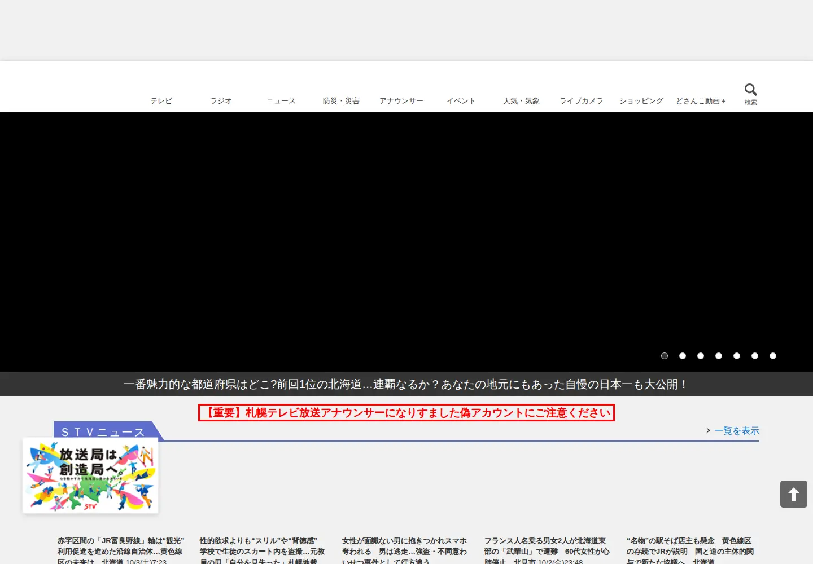Go to 天気・気象 in the navigation
The image size is (813, 564).
pos(521,101)
